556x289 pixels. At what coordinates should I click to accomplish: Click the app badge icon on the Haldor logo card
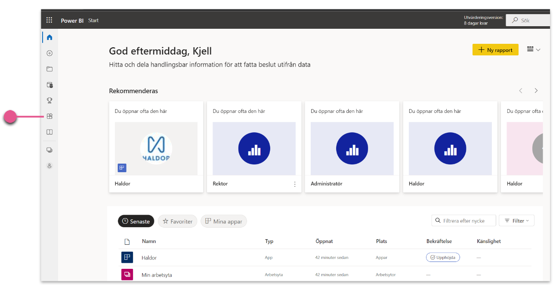point(122,168)
